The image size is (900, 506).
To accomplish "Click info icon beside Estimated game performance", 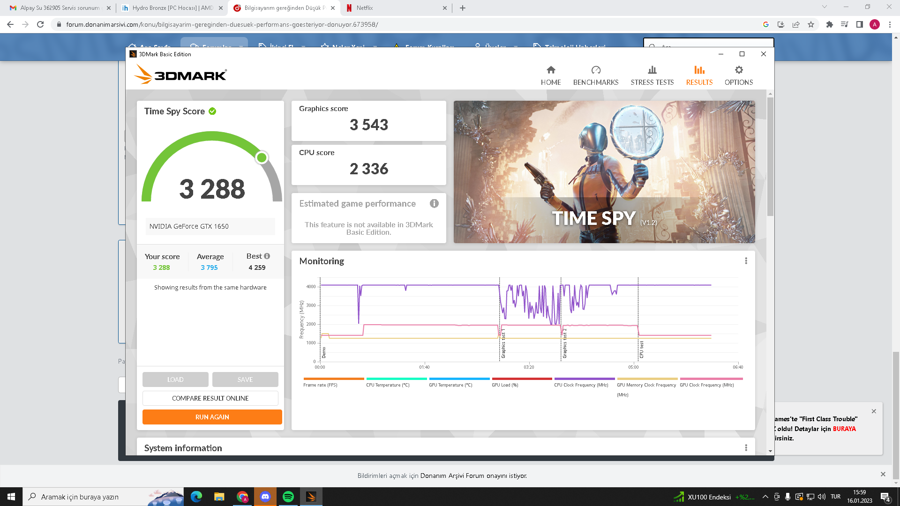I will click(434, 203).
